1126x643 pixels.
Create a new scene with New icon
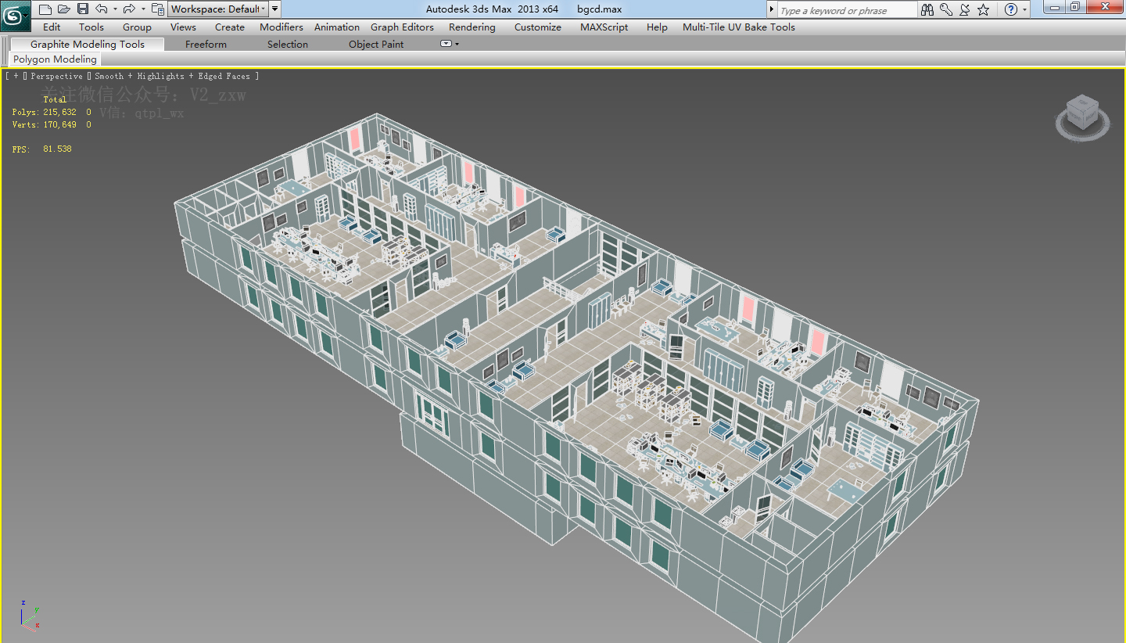(45, 9)
